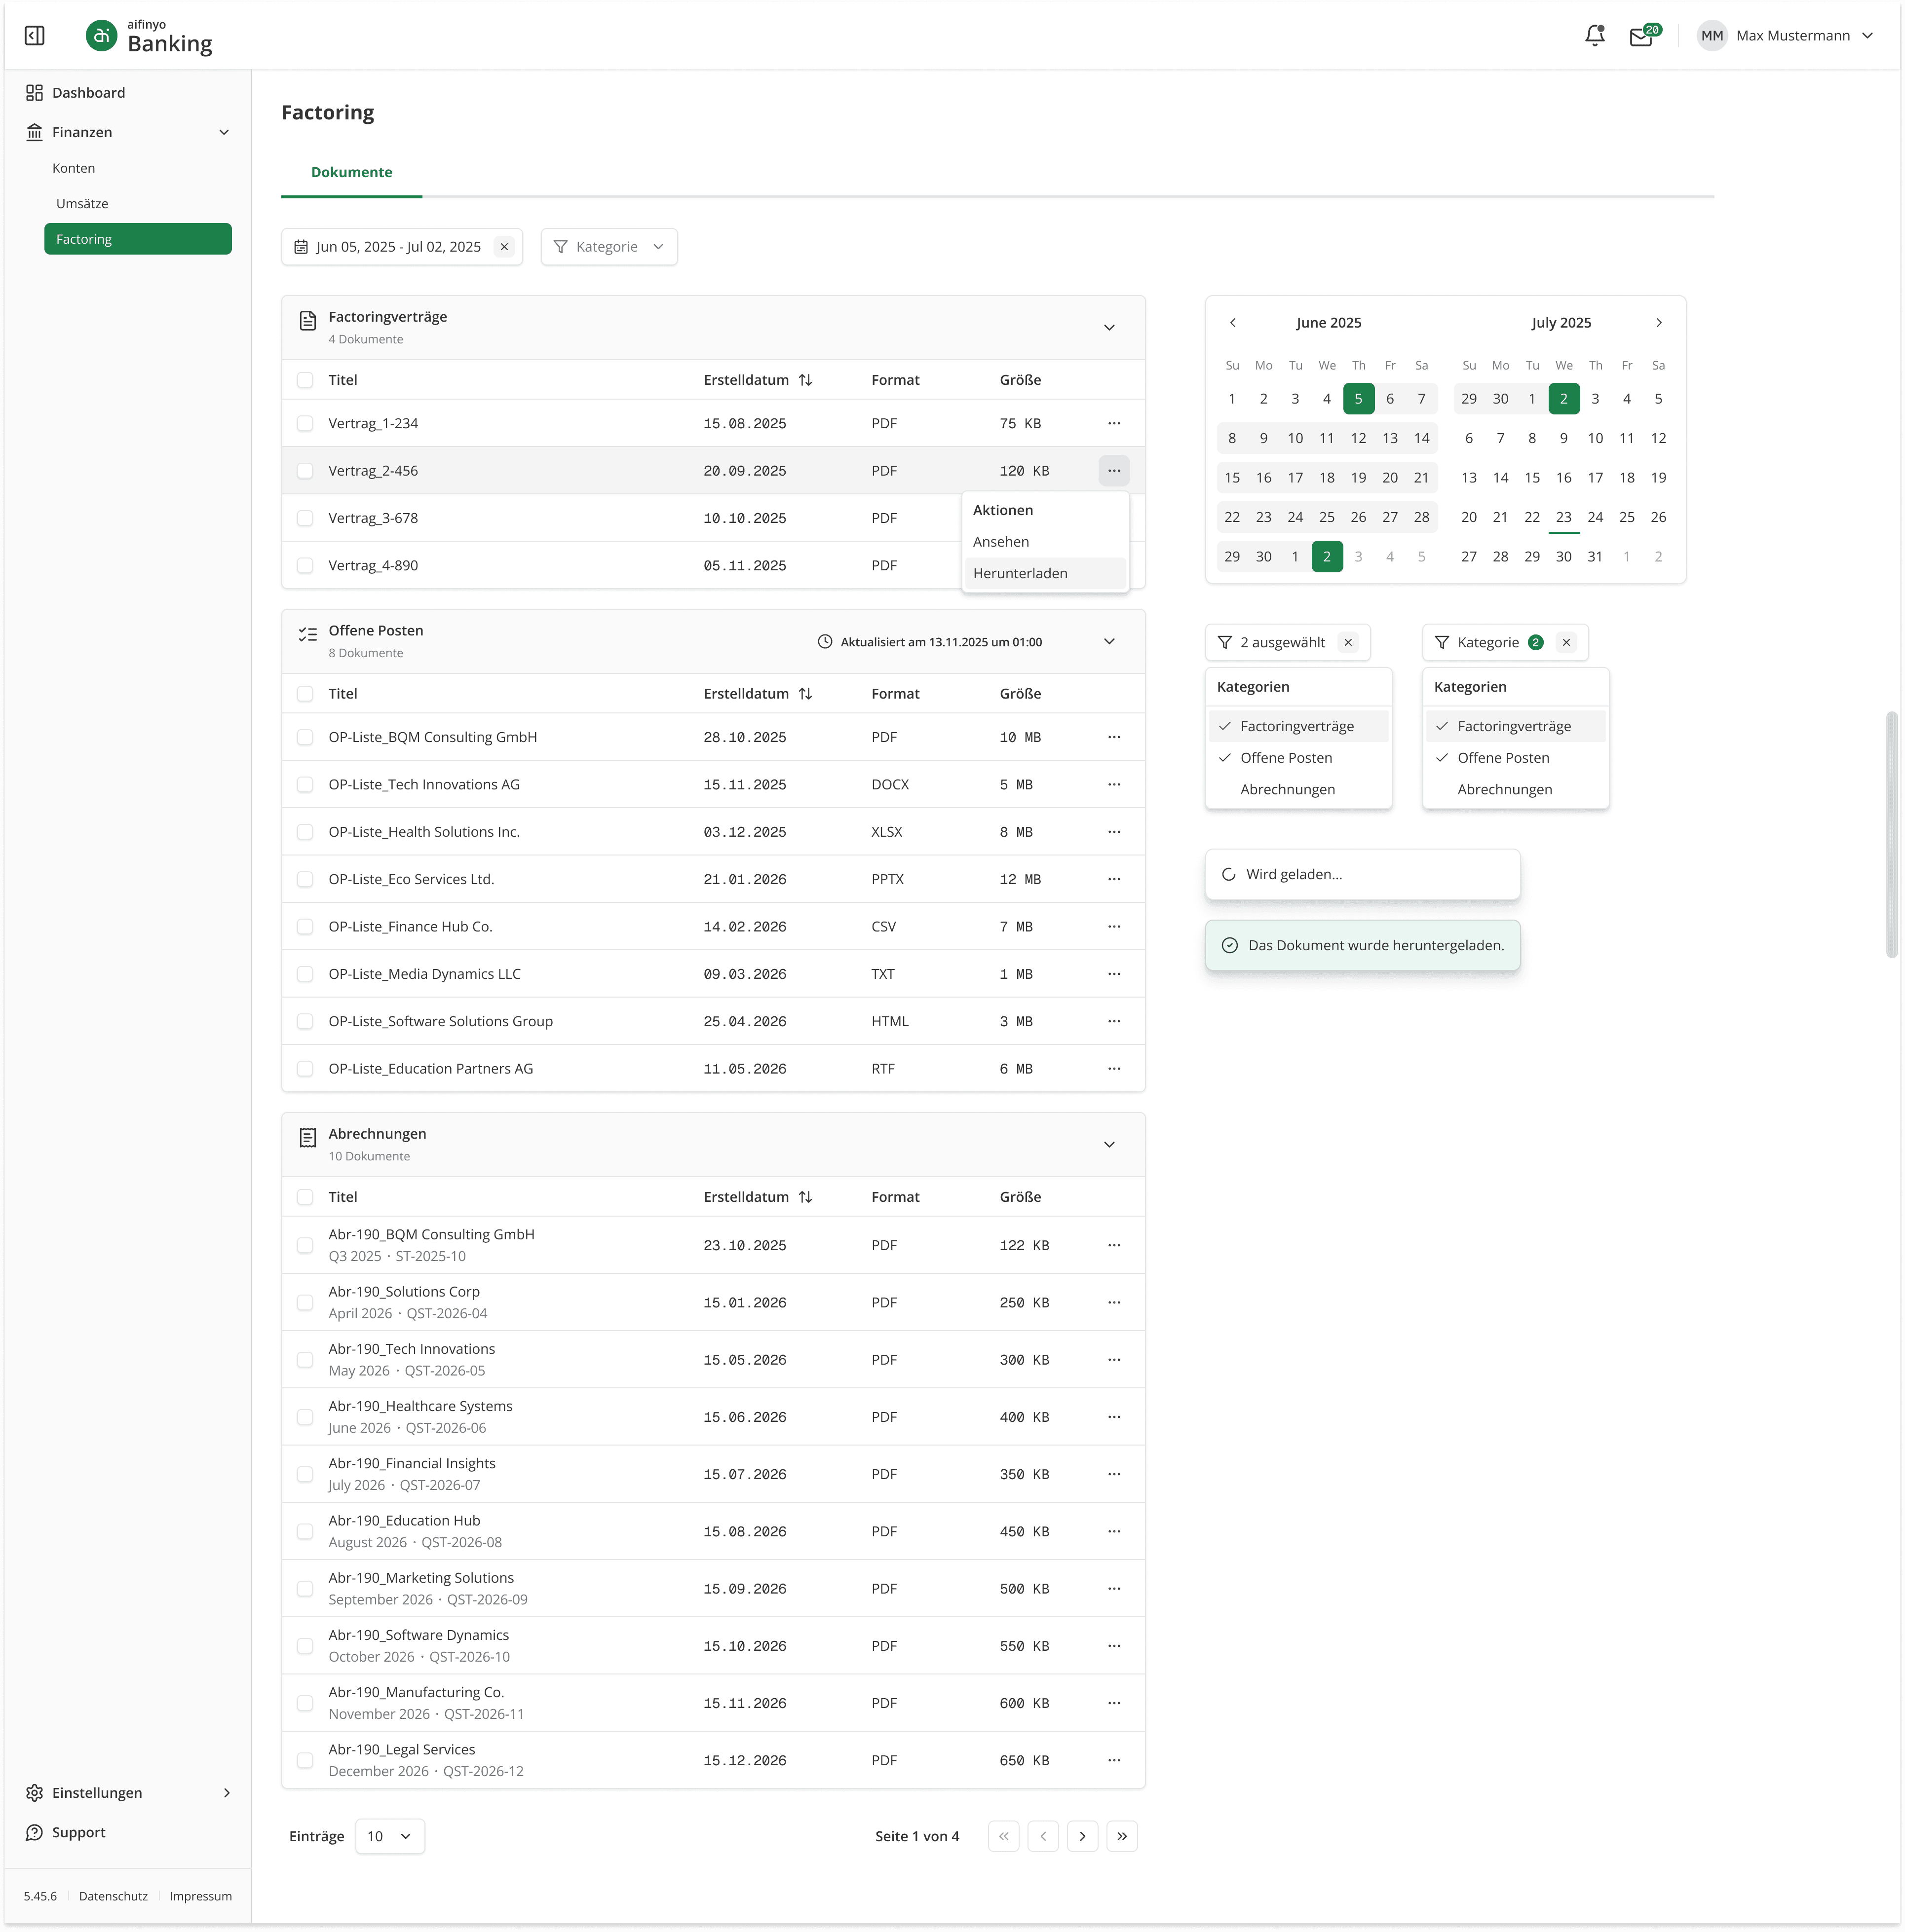Clear the selected date range
Viewport: 1905px width, 1932px height.
504,247
